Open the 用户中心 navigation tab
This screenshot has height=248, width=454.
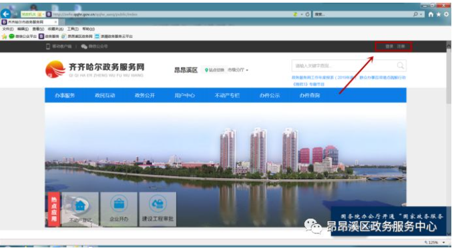point(185,95)
